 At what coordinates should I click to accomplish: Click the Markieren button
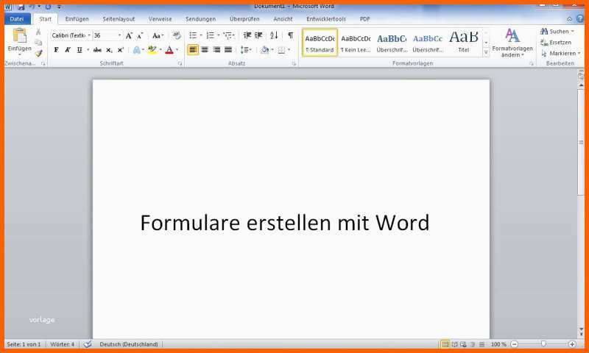click(560, 53)
